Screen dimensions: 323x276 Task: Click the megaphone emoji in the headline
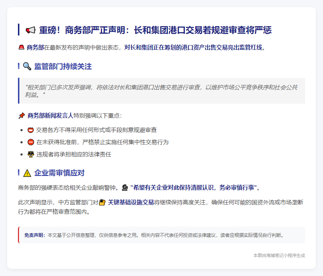point(31,30)
